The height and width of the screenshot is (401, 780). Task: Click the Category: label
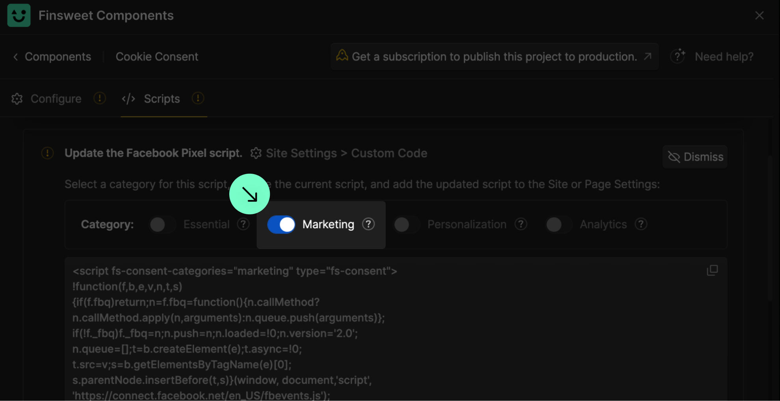click(107, 225)
